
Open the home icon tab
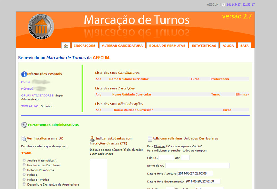(x=66, y=46)
